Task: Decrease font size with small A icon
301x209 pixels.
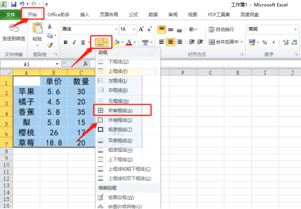Action: 149,29
